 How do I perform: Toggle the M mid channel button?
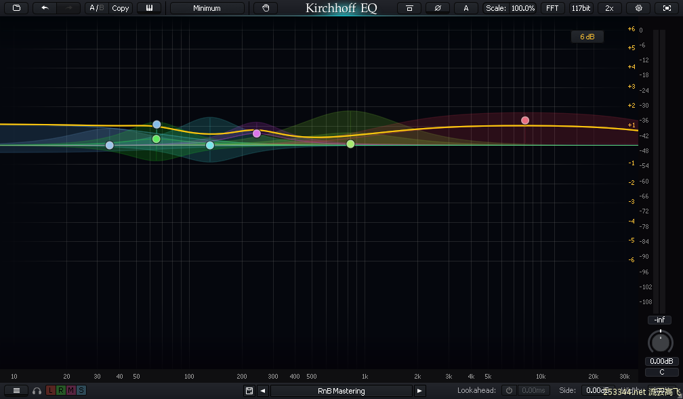coord(70,391)
